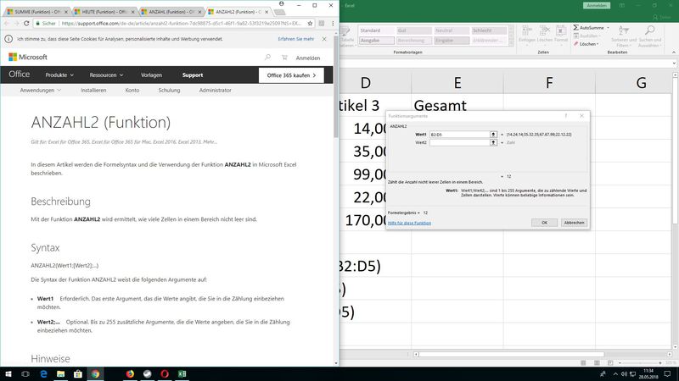Viewport: 679px width, 381px height.
Task: Launch Opera from the taskbar
Action: (x=165, y=374)
